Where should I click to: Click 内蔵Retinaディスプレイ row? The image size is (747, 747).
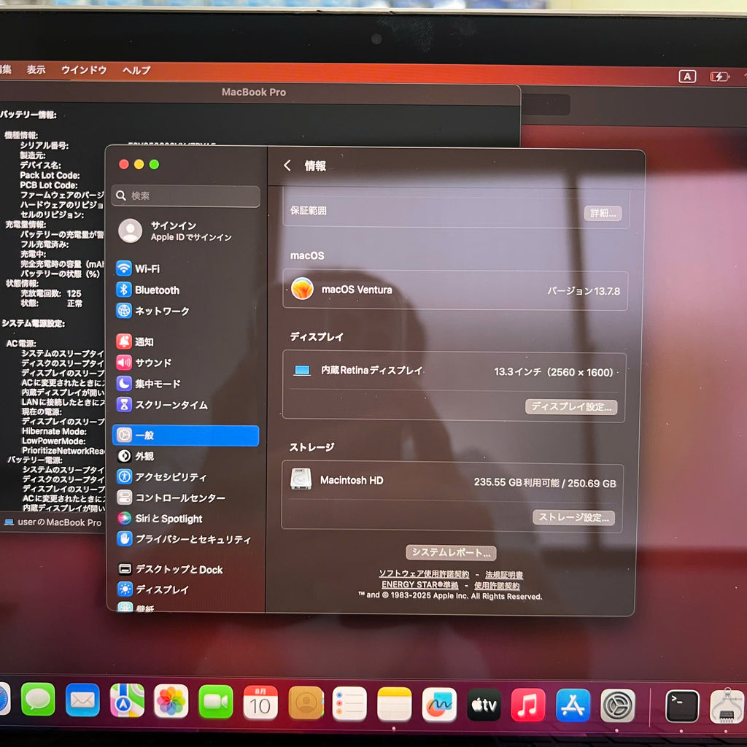coord(454,371)
